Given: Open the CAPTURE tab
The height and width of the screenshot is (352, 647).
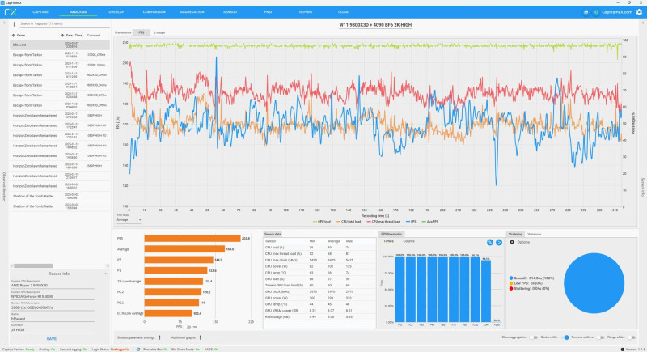Looking at the screenshot, I should click(40, 12).
